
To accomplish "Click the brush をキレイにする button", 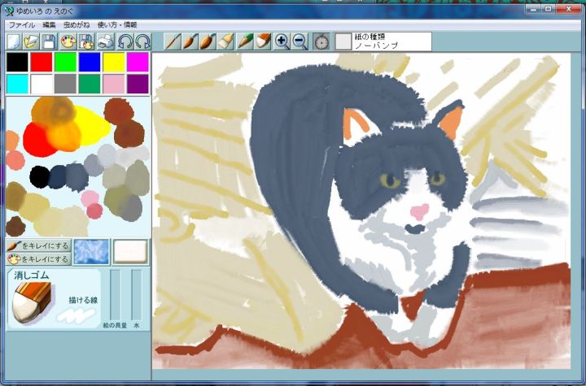I will tap(37, 245).
